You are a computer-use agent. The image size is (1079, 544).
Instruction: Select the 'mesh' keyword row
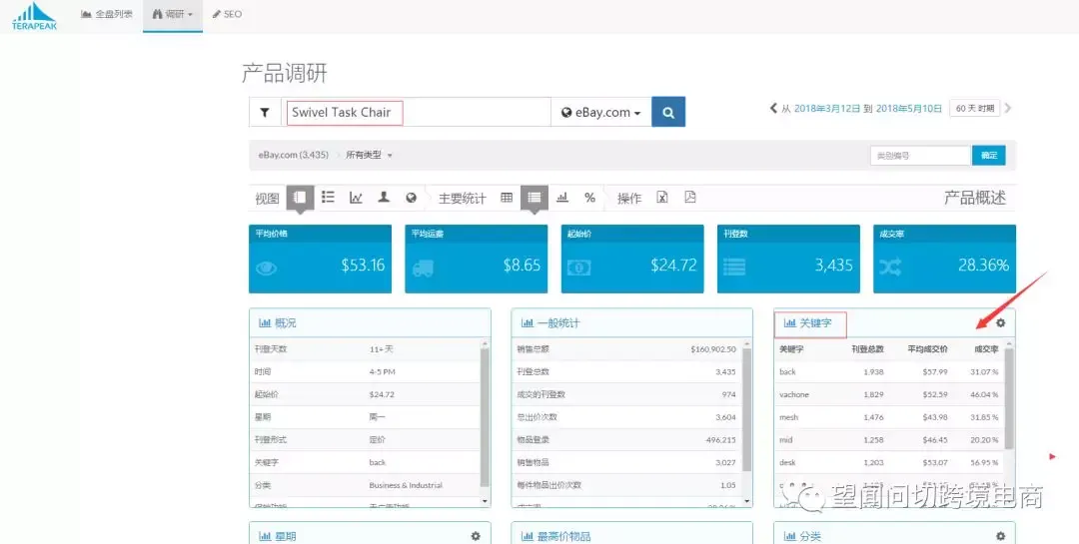(889, 417)
